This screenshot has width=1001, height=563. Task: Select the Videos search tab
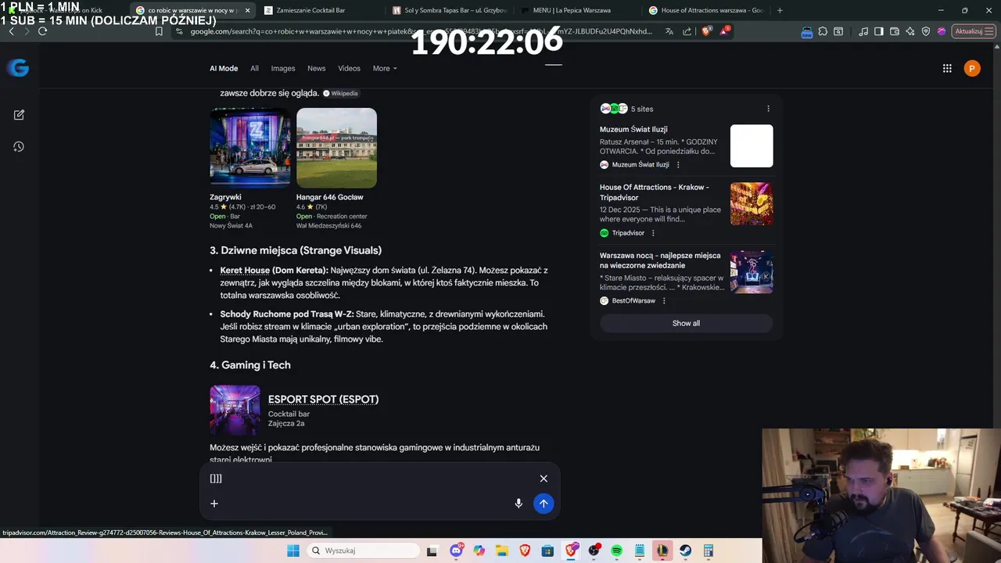tap(349, 69)
